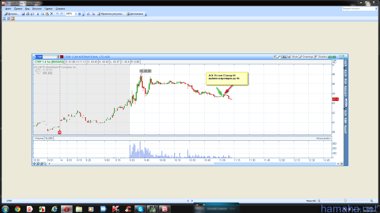
Task: Open Kaspersky from the taskbar
Action: click(116, 209)
